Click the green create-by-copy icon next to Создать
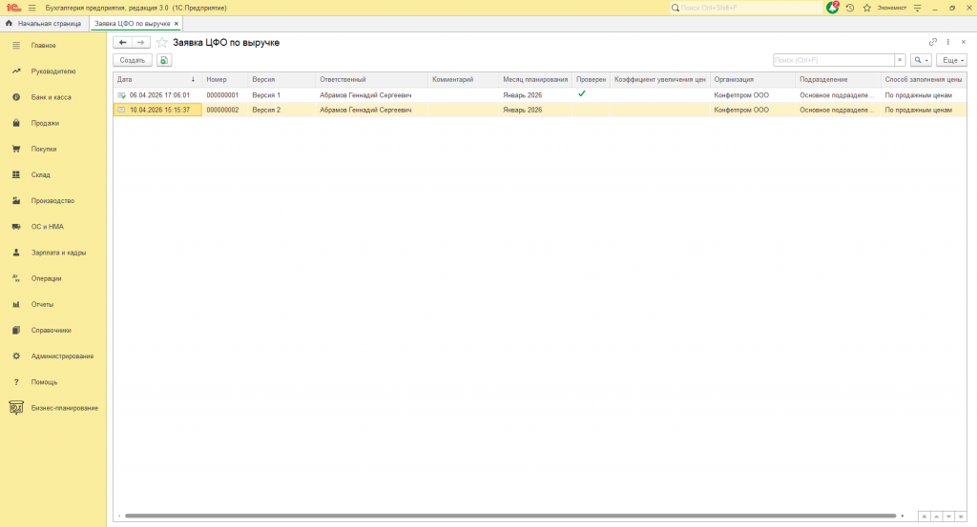977x527 pixels. coord(164,60)
